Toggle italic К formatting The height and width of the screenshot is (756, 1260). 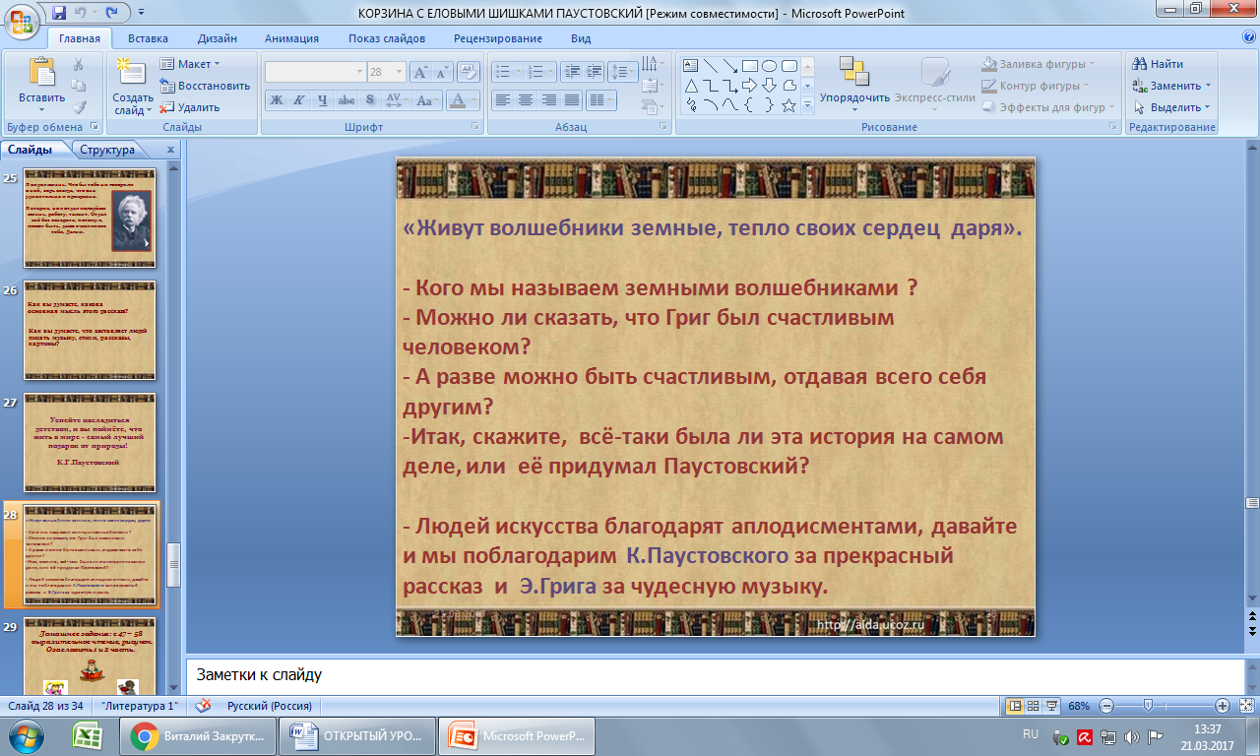tap(299, 100)
